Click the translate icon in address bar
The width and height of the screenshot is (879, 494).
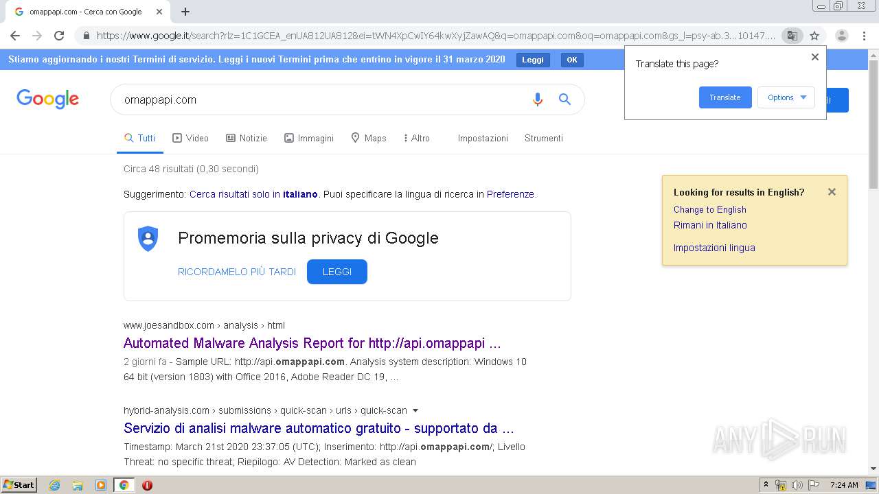[792, 36]
